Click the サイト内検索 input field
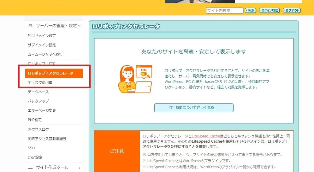Screen dimensions: 314x172 click(x=224, y=10)
